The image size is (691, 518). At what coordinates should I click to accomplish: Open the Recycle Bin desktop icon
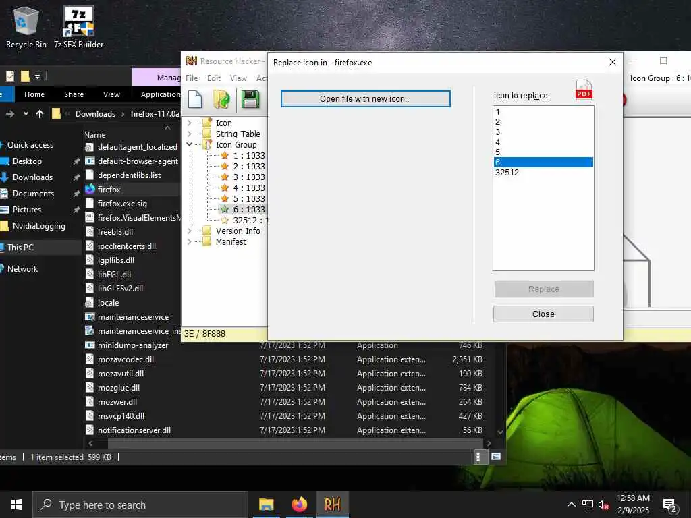point(26,27)
